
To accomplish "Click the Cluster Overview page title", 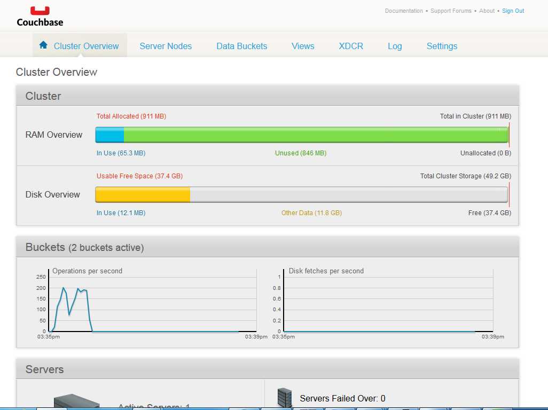I will (x=56, y=72).
